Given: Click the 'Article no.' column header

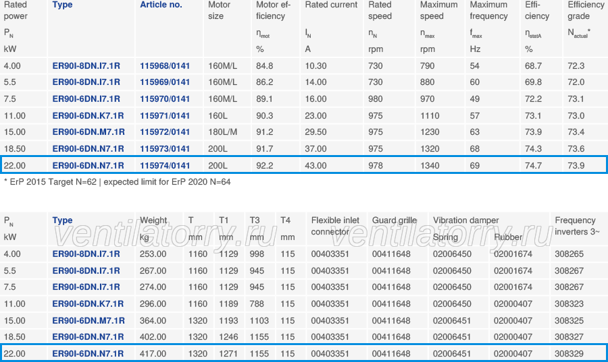Looking at the screenshot, I should point(161,5).
